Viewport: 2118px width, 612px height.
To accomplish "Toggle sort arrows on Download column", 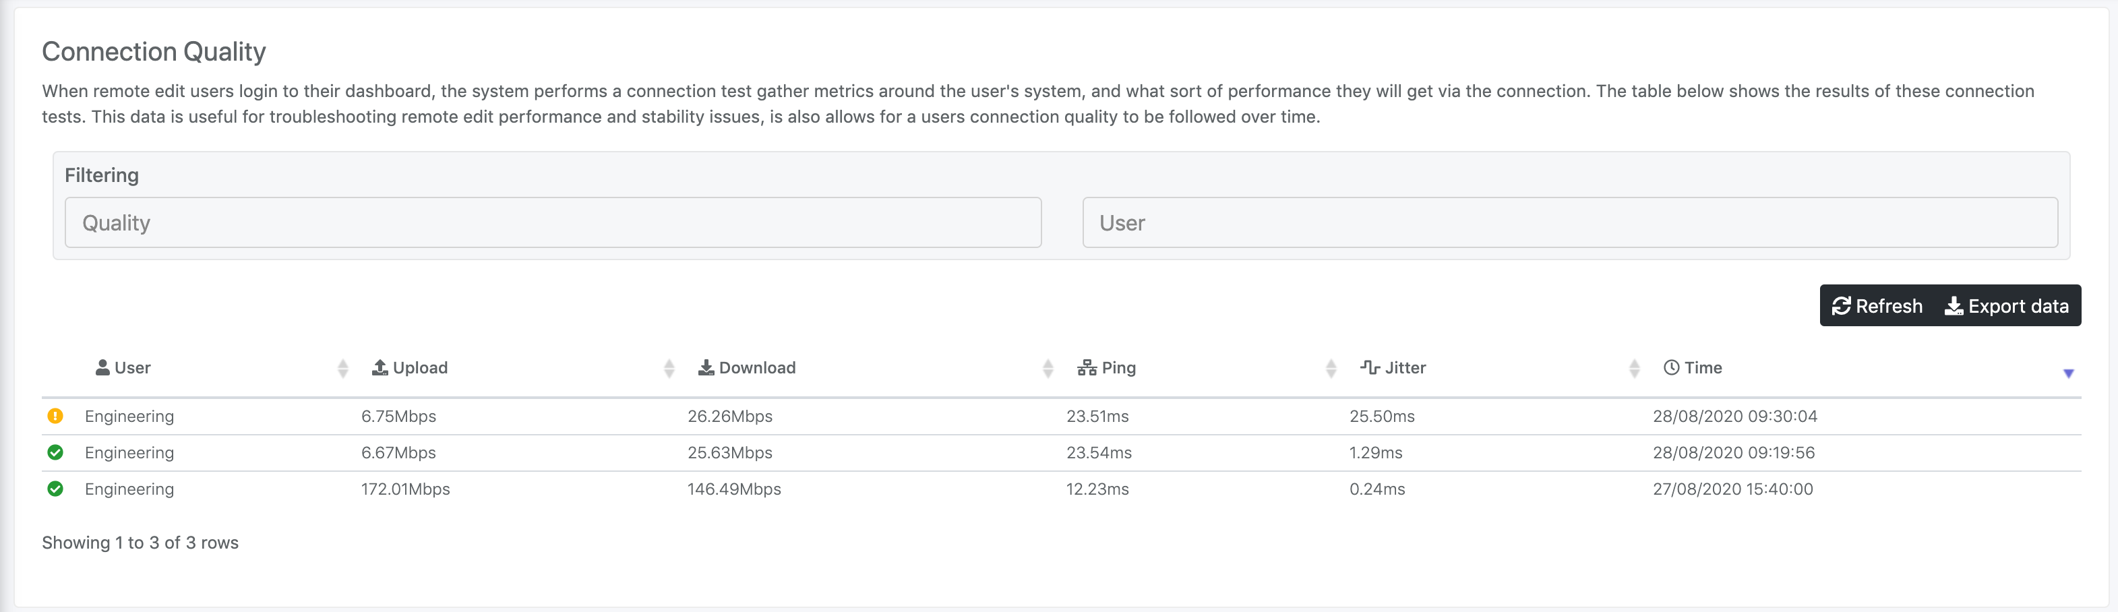I will pyautogui.click(x=1048, y=369).
